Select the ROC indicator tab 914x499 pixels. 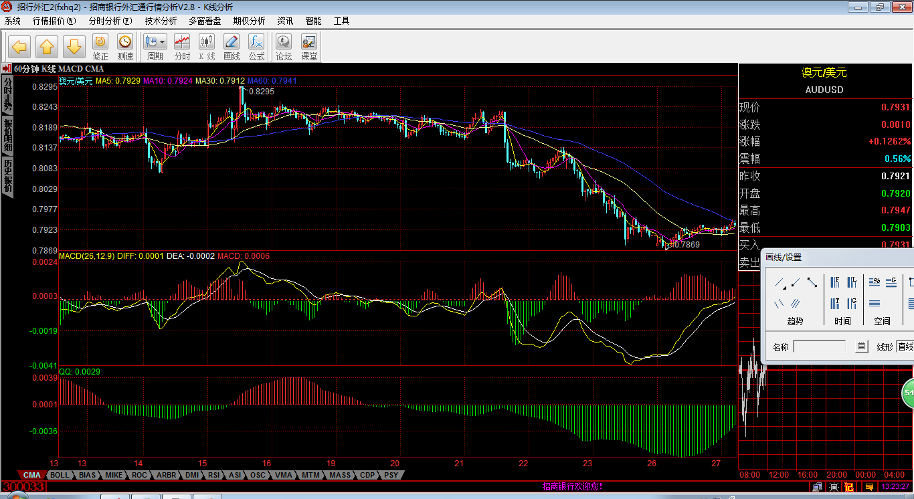click(139, 475)
